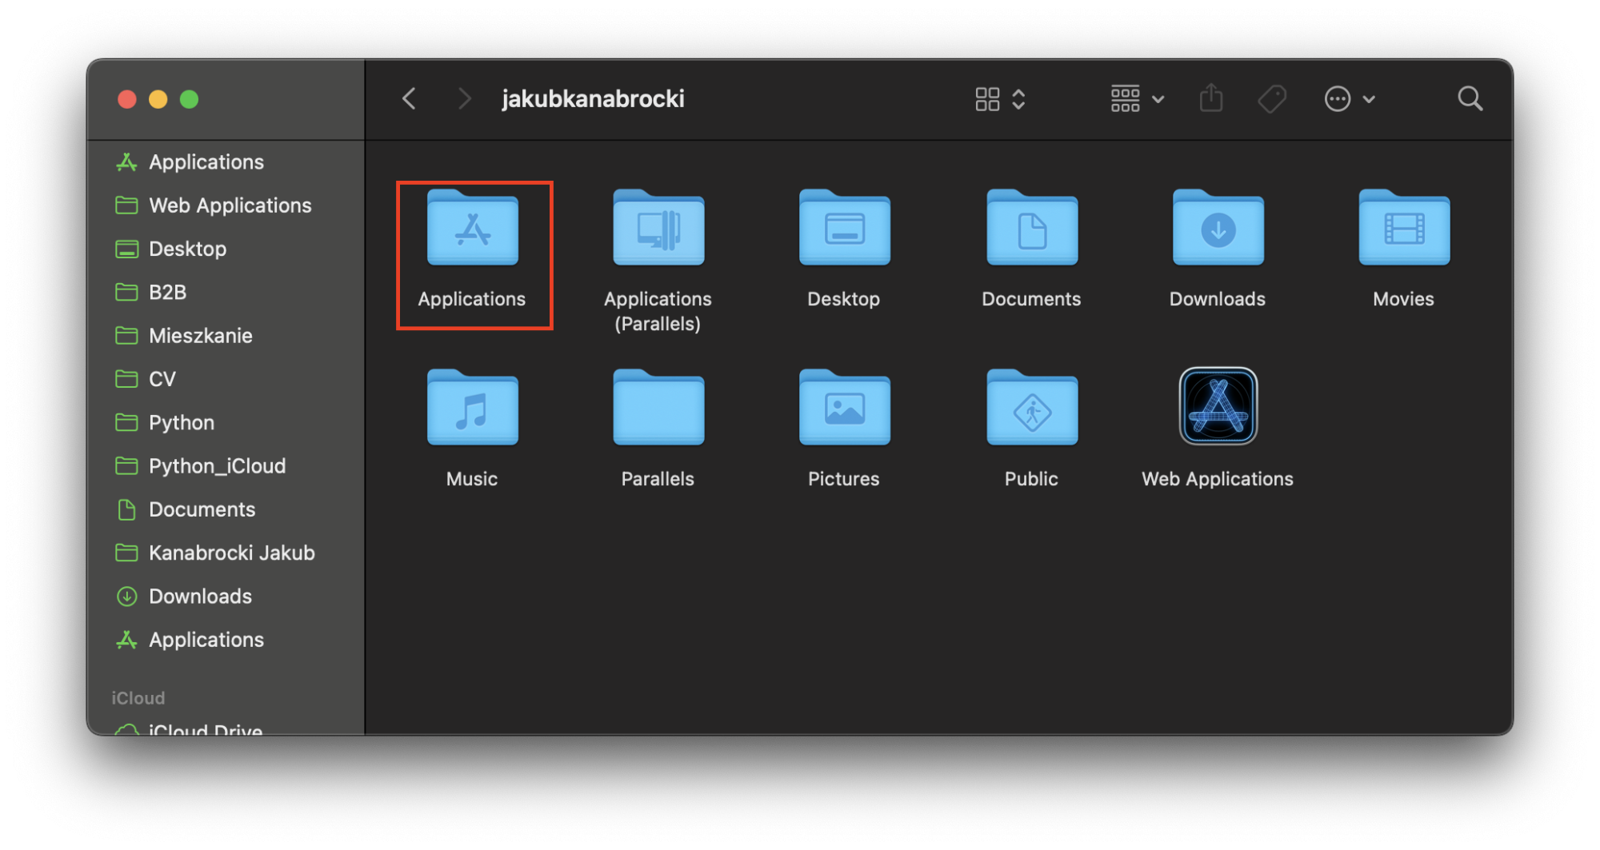
Task: Select Downloads in the sidebar
Action: pos(184,596)
